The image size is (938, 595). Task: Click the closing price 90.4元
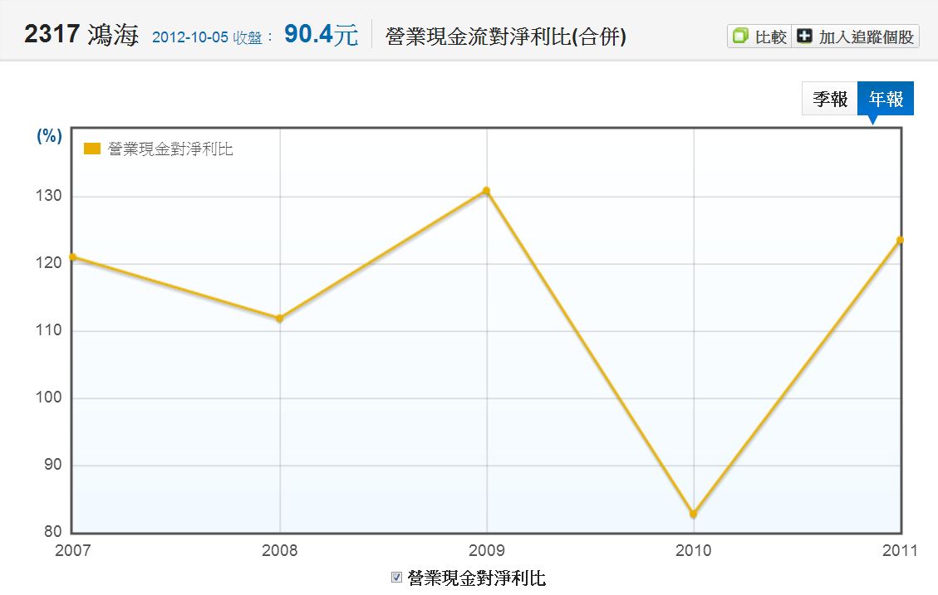click(x=322, y=35)
